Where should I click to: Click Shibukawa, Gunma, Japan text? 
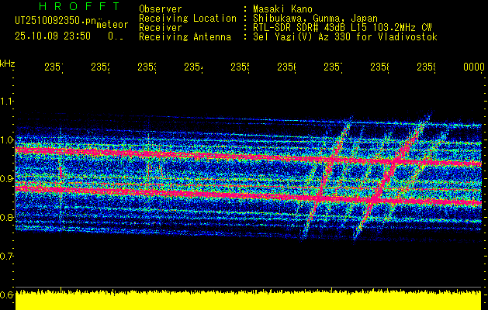pos(315,19)
